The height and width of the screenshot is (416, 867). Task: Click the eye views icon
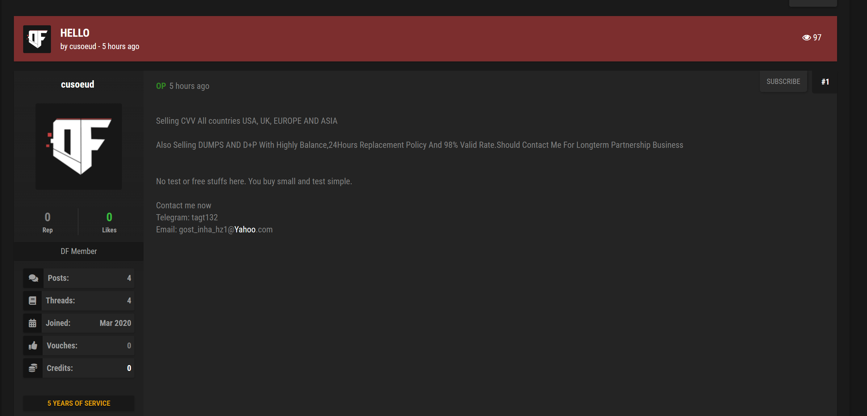point(806,38)
